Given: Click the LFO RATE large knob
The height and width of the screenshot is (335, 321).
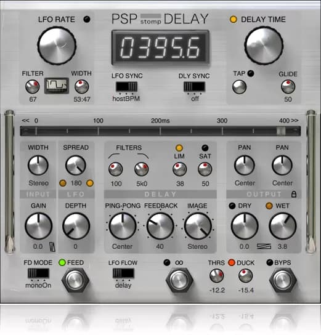Looking at the screenshot, I should tap(57, 46).
